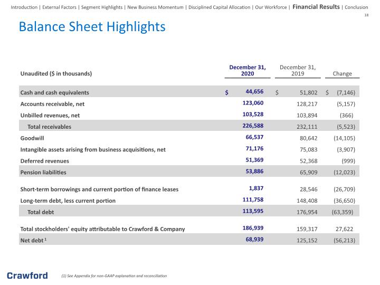This screenshot has height=285, width=380.
Task: Open the Introduction section tab
Action: pos(24,7)
